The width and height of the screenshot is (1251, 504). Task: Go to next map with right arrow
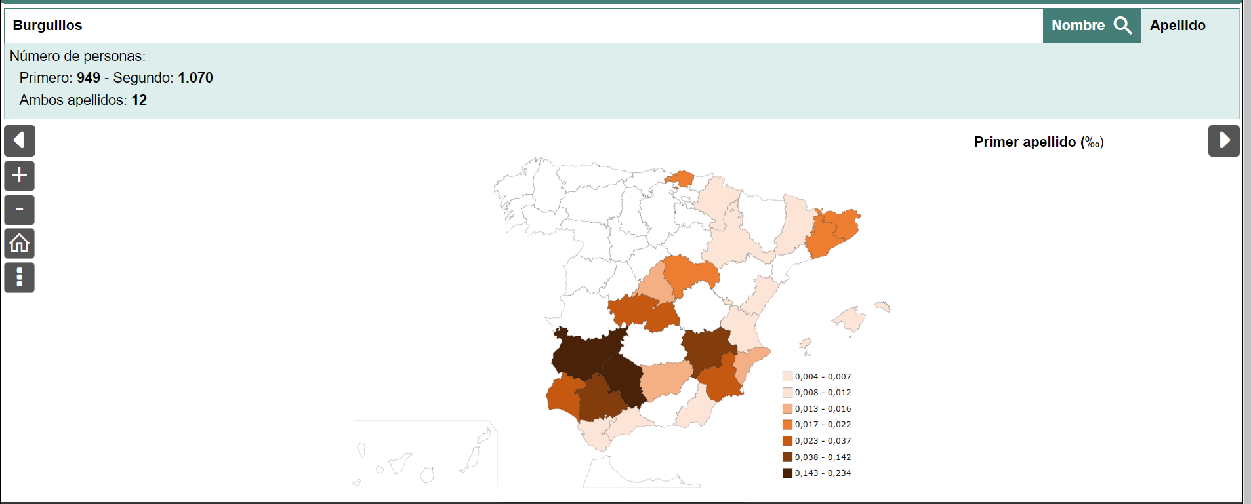point(1224,140)
